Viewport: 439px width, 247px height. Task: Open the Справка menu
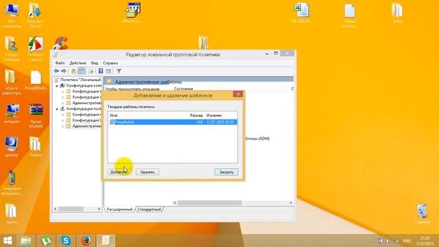pyautogui.click(x=110, y=63)
